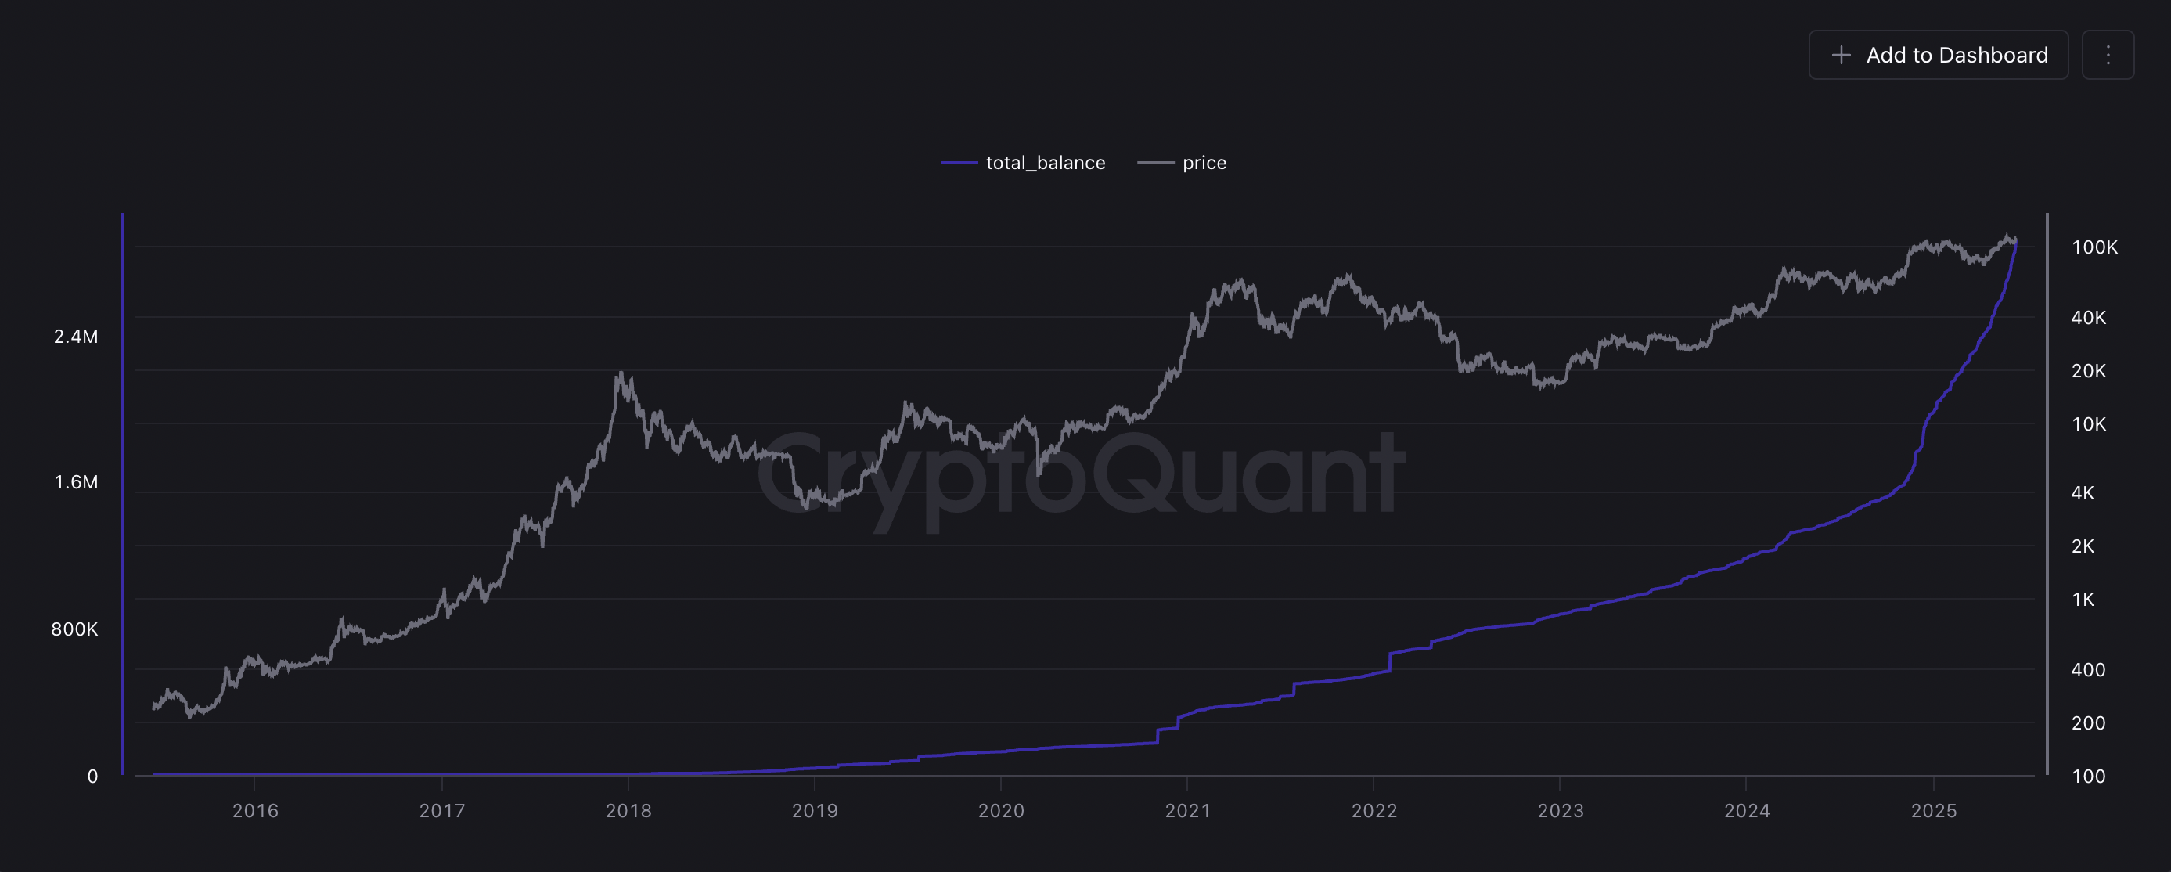This screenshot has height=872, width=2171.
Task: Click the blue total_balance legend line marker
Action: (x=959, y=162)
